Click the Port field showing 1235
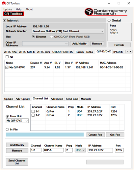Image resolution: width=134 pixels, height=170 pixels. [119, 150]
